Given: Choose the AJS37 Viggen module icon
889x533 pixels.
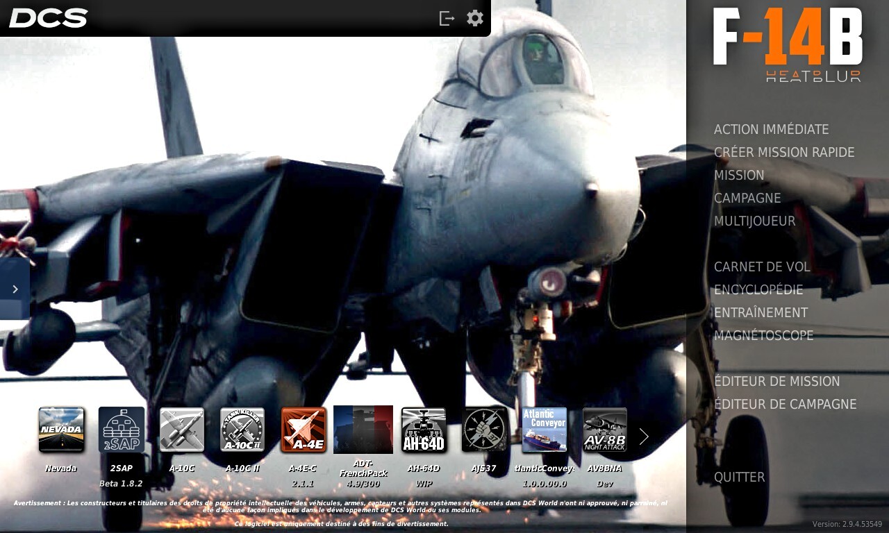Looking at the screenshot, I should pos(484,430).
